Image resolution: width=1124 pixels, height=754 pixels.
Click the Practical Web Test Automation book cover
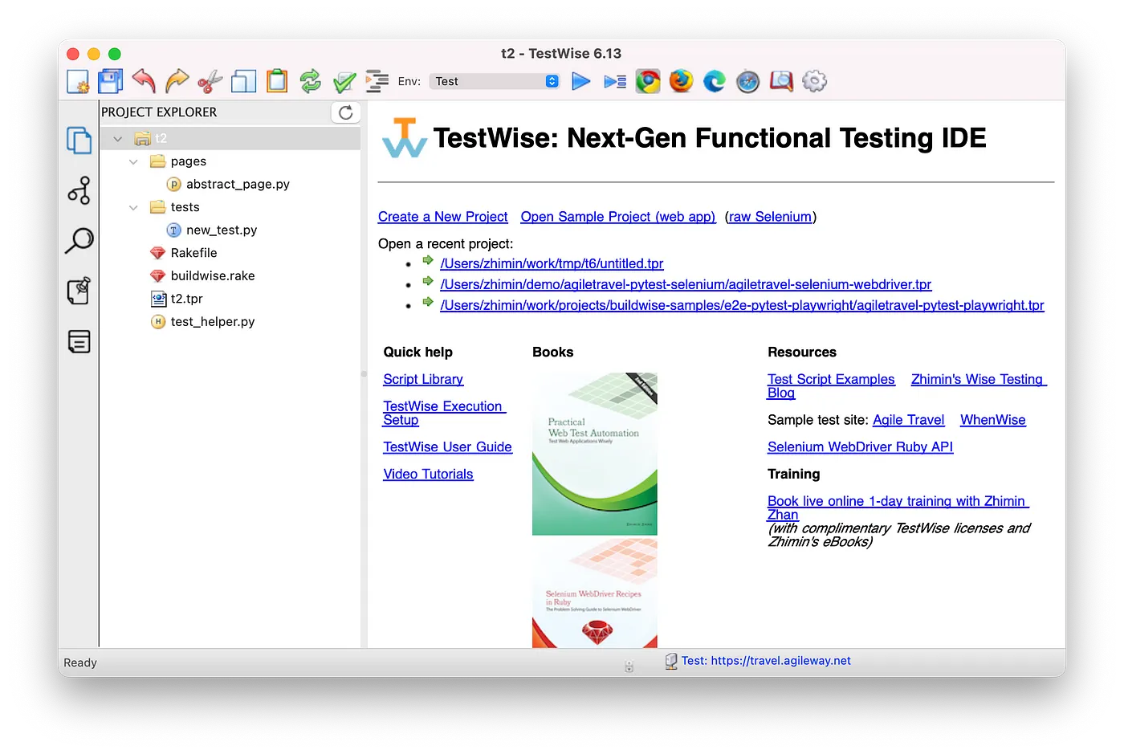(595, 454)
